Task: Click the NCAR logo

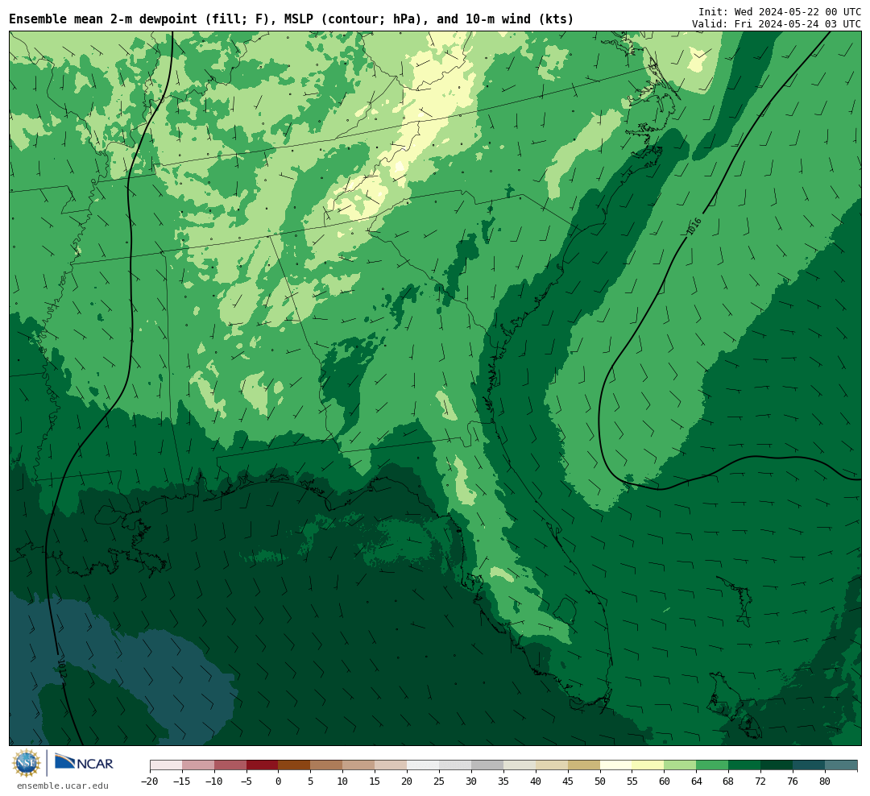Action: click(x=84, y=761)
